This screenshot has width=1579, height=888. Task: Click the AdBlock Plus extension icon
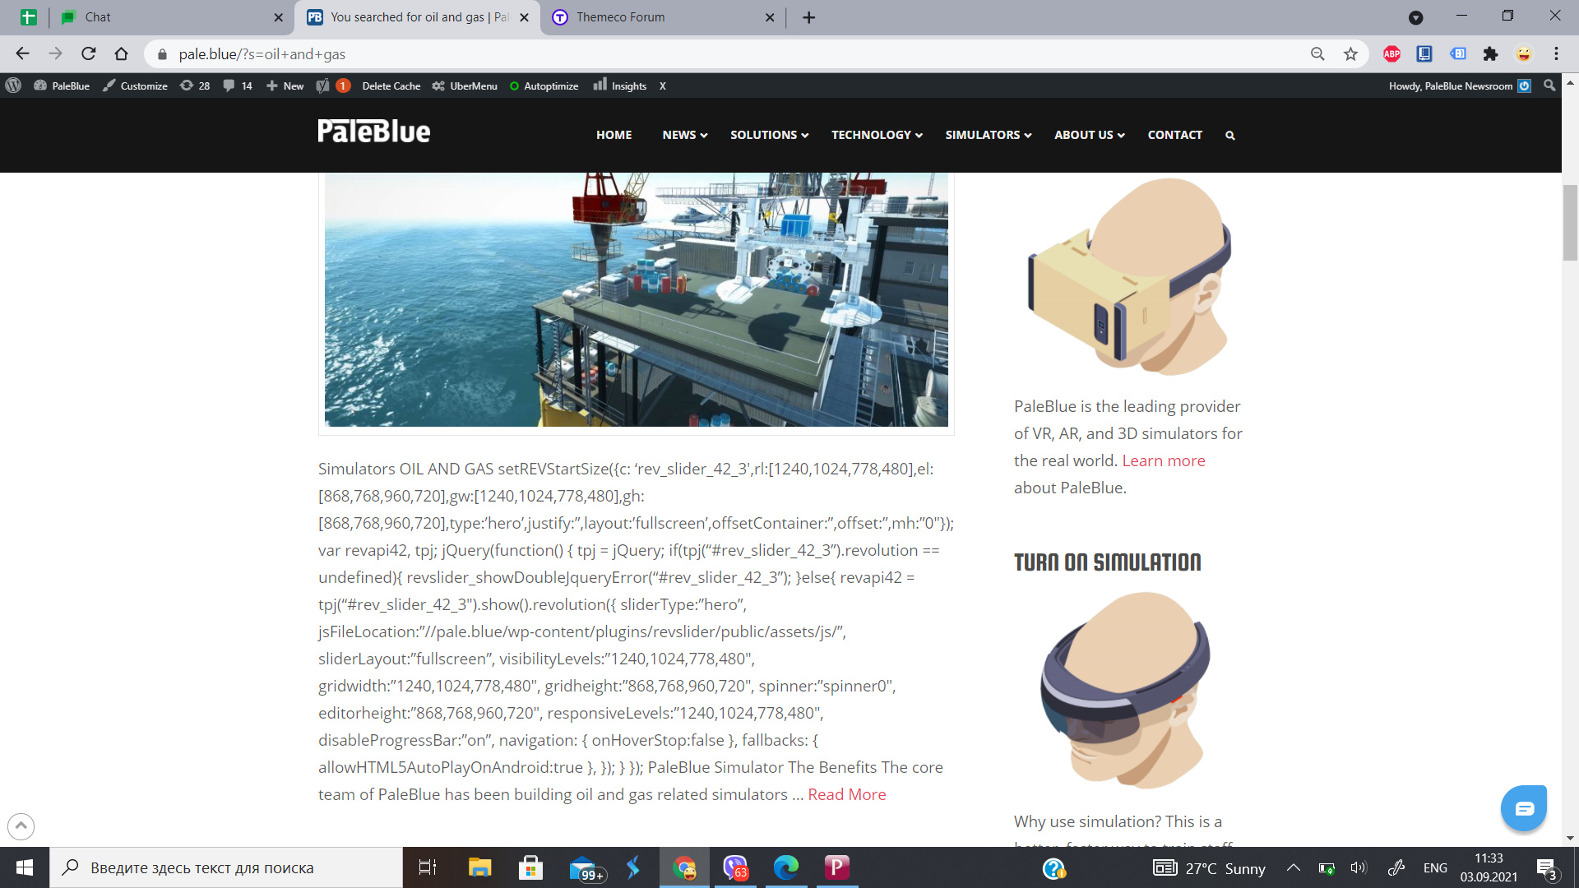tap(1391, 54)
